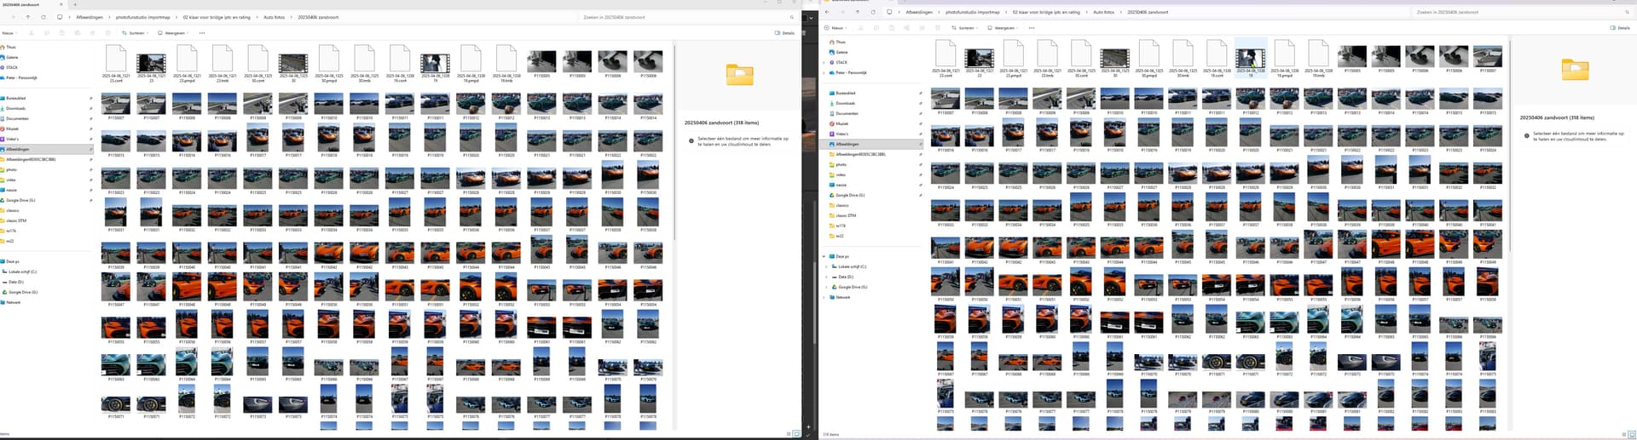Viewport: 1637px width, 440px height.
Task: Click 'Auto fotos' breadcrumb in the right window
Action: (x=1103, y=12)
